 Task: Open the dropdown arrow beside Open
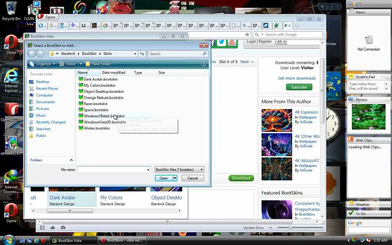[175, 178]
